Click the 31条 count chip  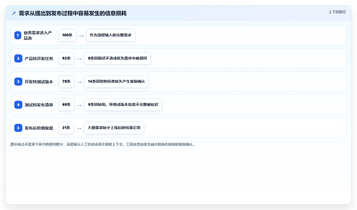(x=66, y=128)
